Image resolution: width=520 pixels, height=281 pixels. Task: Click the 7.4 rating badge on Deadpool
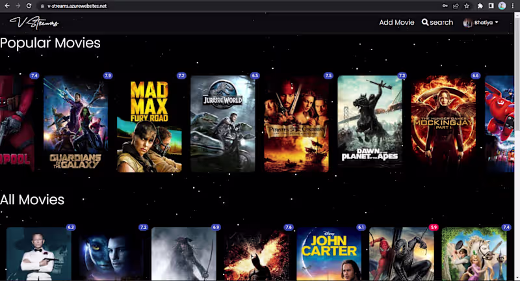click(x=34, y=75)
